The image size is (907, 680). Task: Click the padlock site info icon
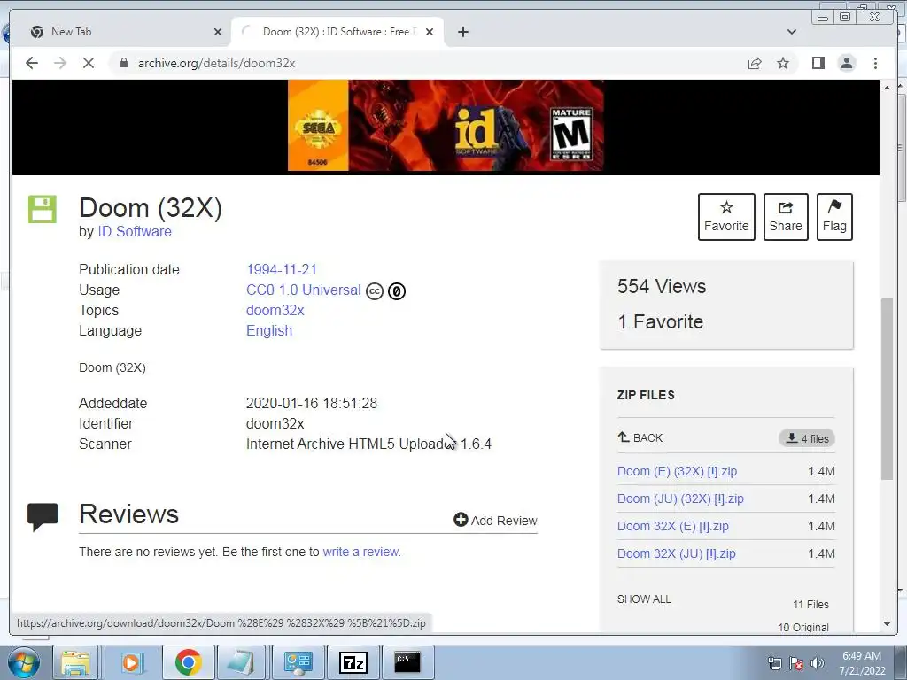pyautogui.click(x=123, y=63)
